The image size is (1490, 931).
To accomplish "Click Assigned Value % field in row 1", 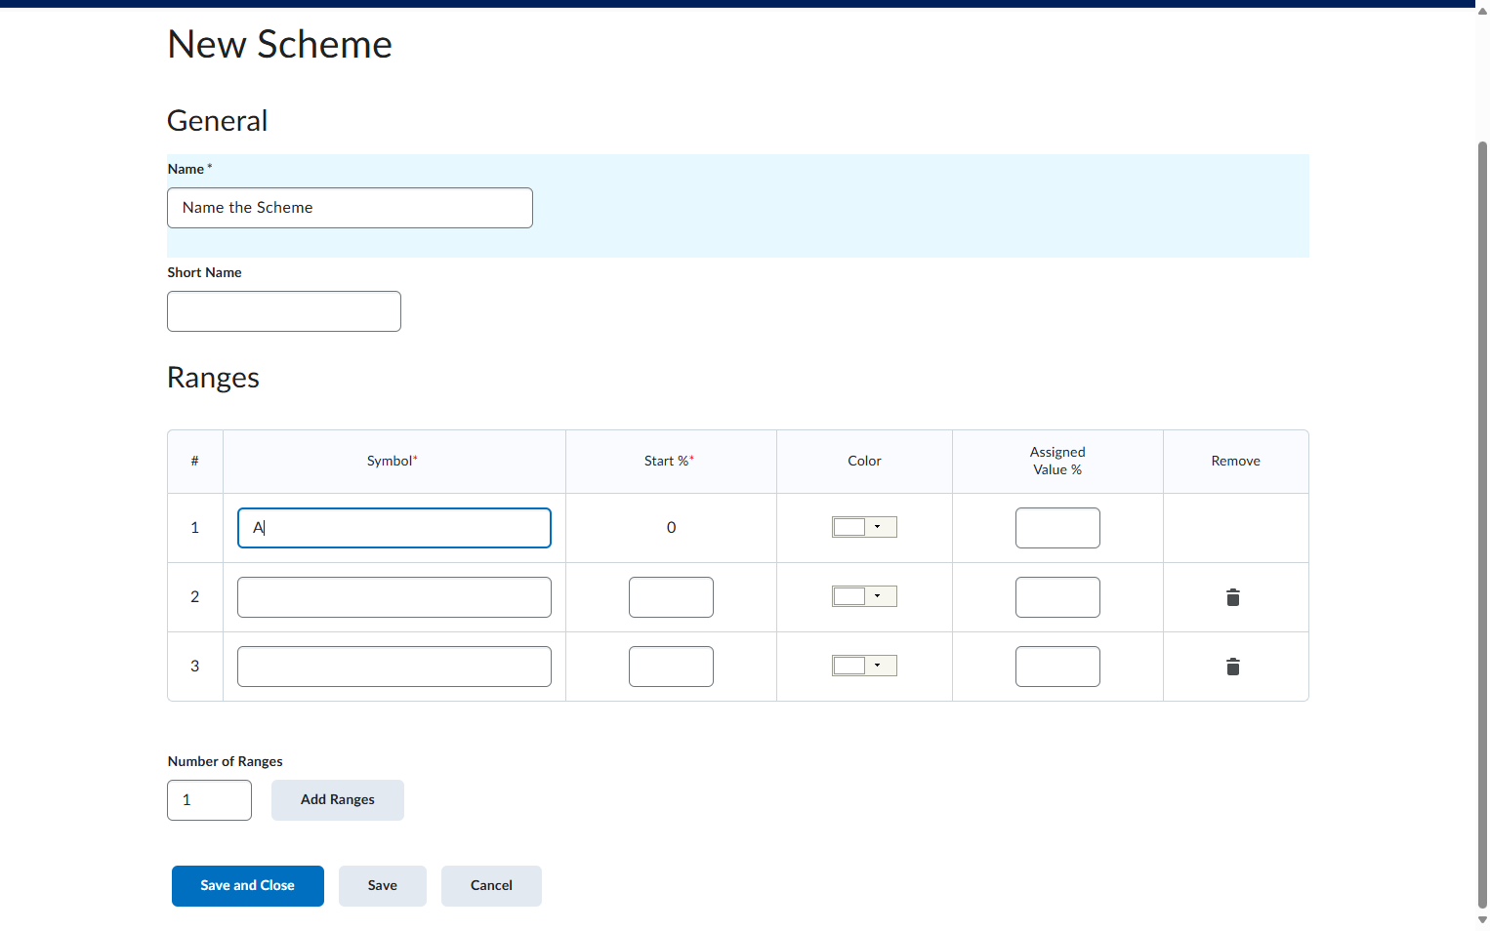I will (x=1057, y=528).
